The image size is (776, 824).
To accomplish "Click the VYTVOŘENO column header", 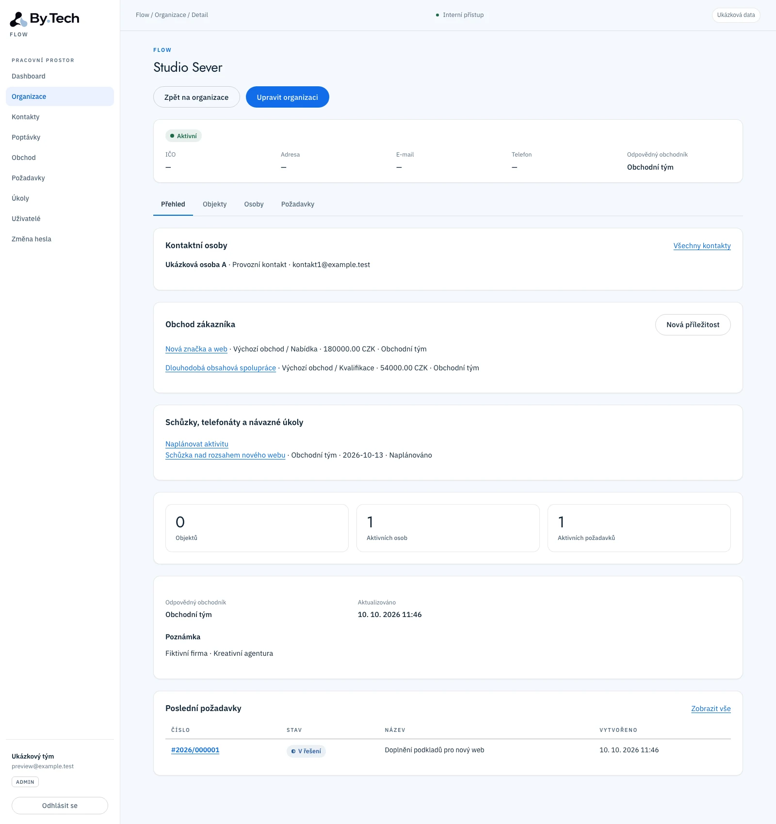I will coord(618,730).
